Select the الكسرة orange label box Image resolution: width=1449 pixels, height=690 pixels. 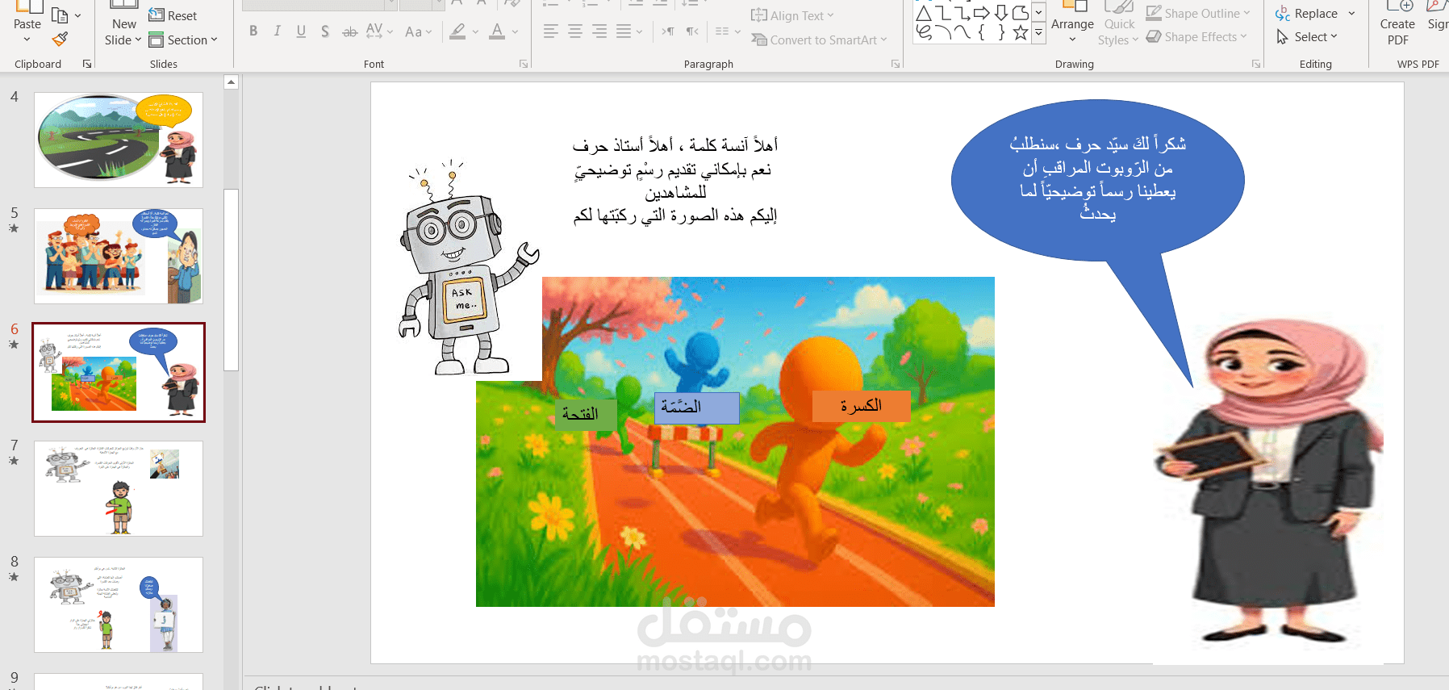861,406
